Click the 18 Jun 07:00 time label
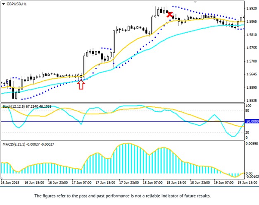 pos(152,183)
